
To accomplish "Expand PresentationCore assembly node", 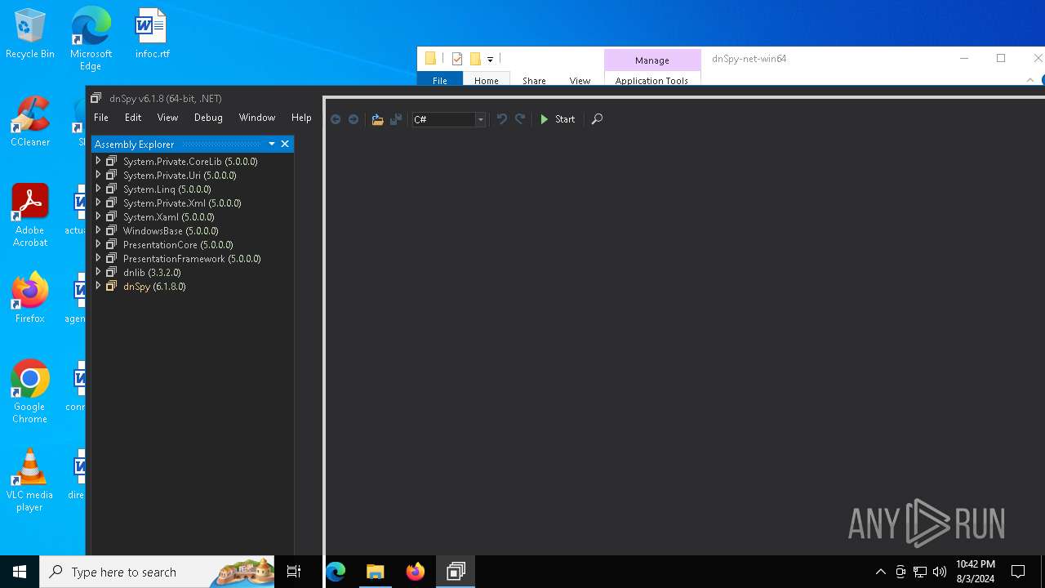I will [98, 244].
